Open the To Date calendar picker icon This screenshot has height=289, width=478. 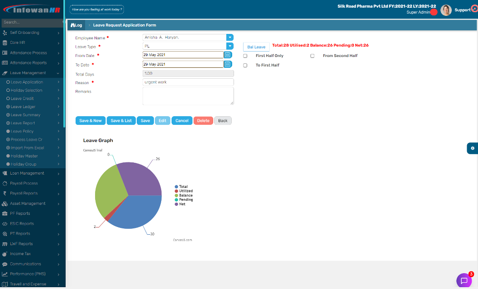pyautogui.click(x=228, y=64)
